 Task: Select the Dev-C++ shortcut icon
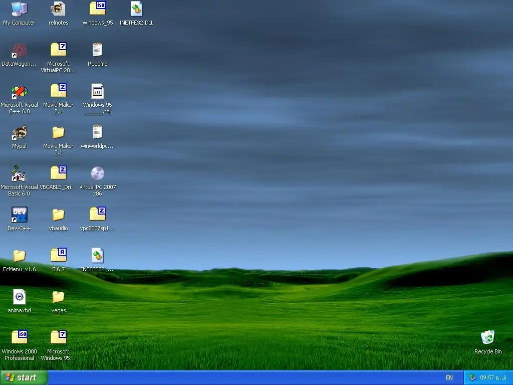19,215
